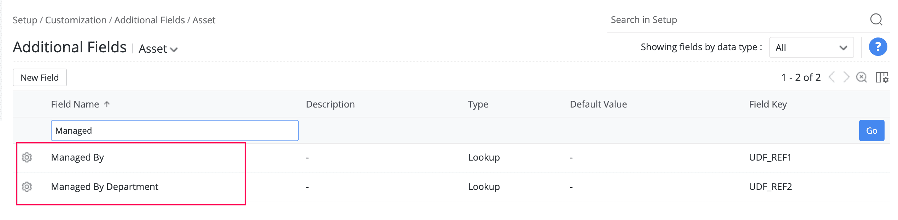Open the column chooser settings icon

pyautogui.click(x=882, y=77)
